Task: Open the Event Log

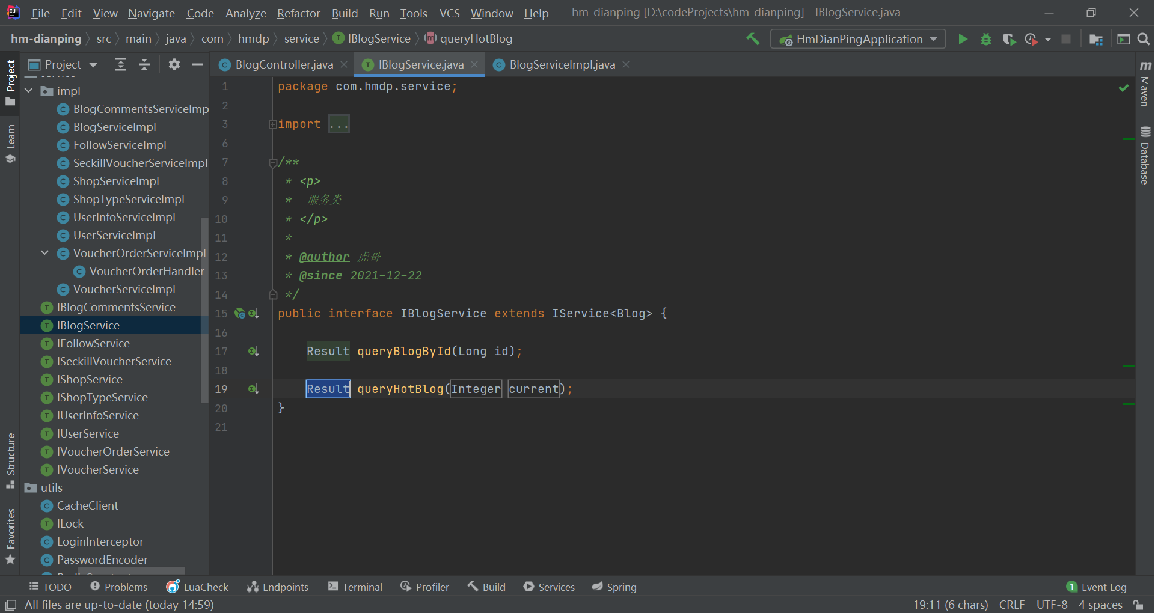Action: (x=1097, y=587)
